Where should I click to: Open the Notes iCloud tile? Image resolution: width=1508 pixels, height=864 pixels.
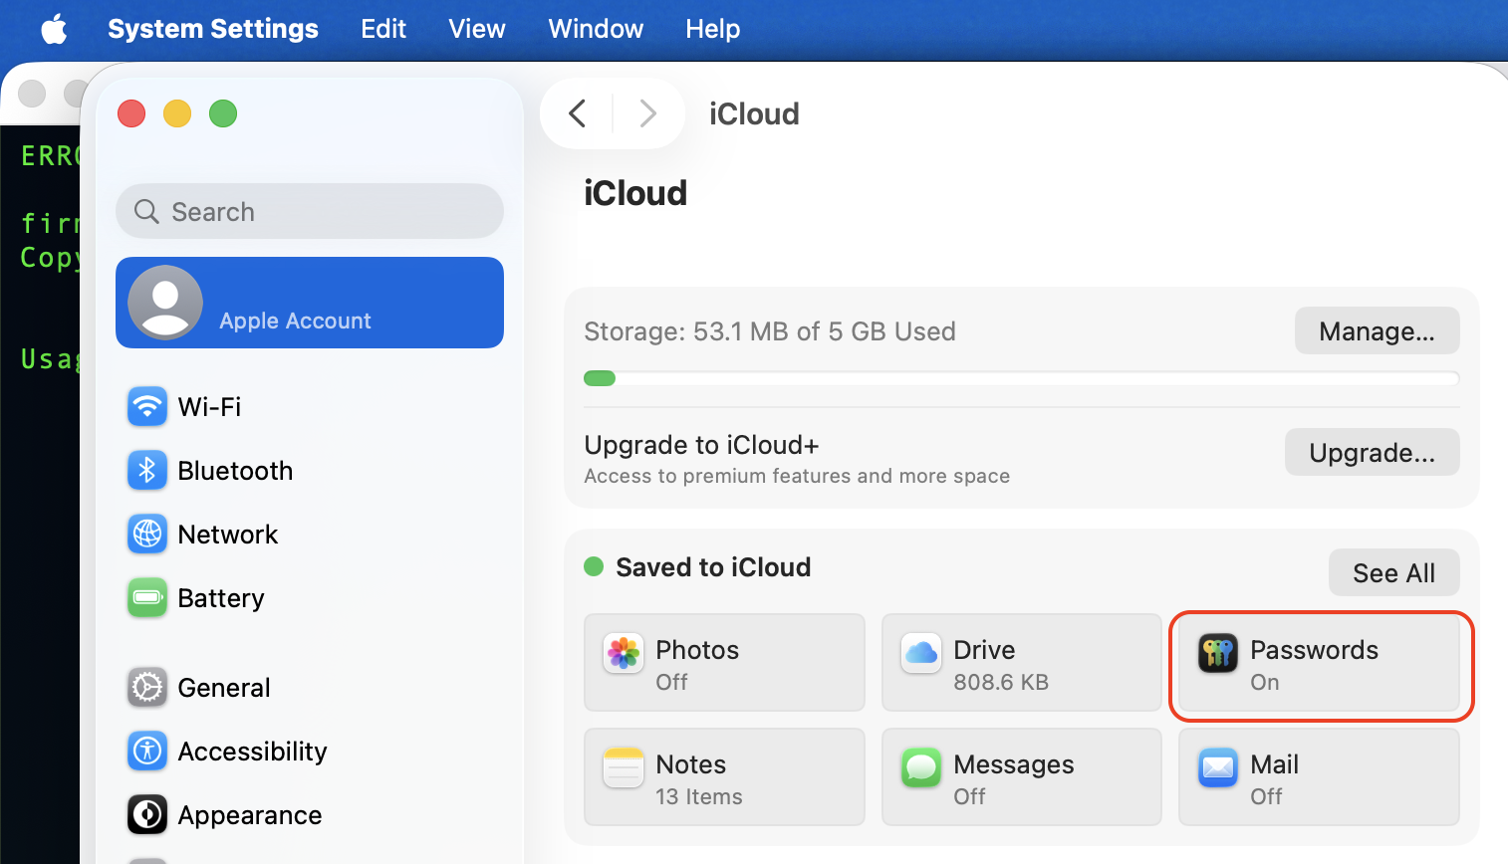(x=724, y=777)
